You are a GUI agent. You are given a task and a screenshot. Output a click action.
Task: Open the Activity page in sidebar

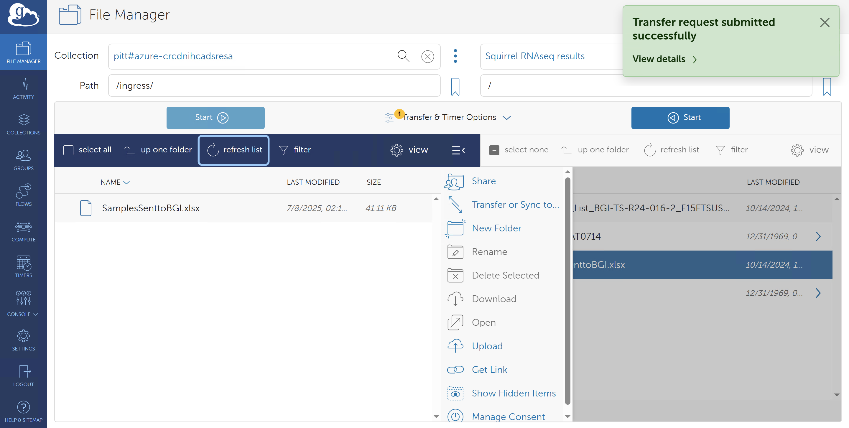coord(23,89)
